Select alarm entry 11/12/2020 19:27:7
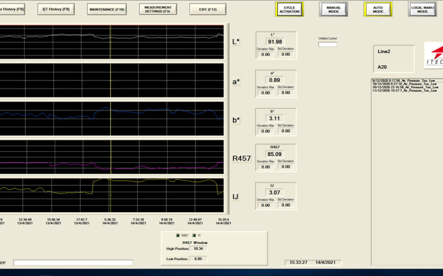 (405, 90)
